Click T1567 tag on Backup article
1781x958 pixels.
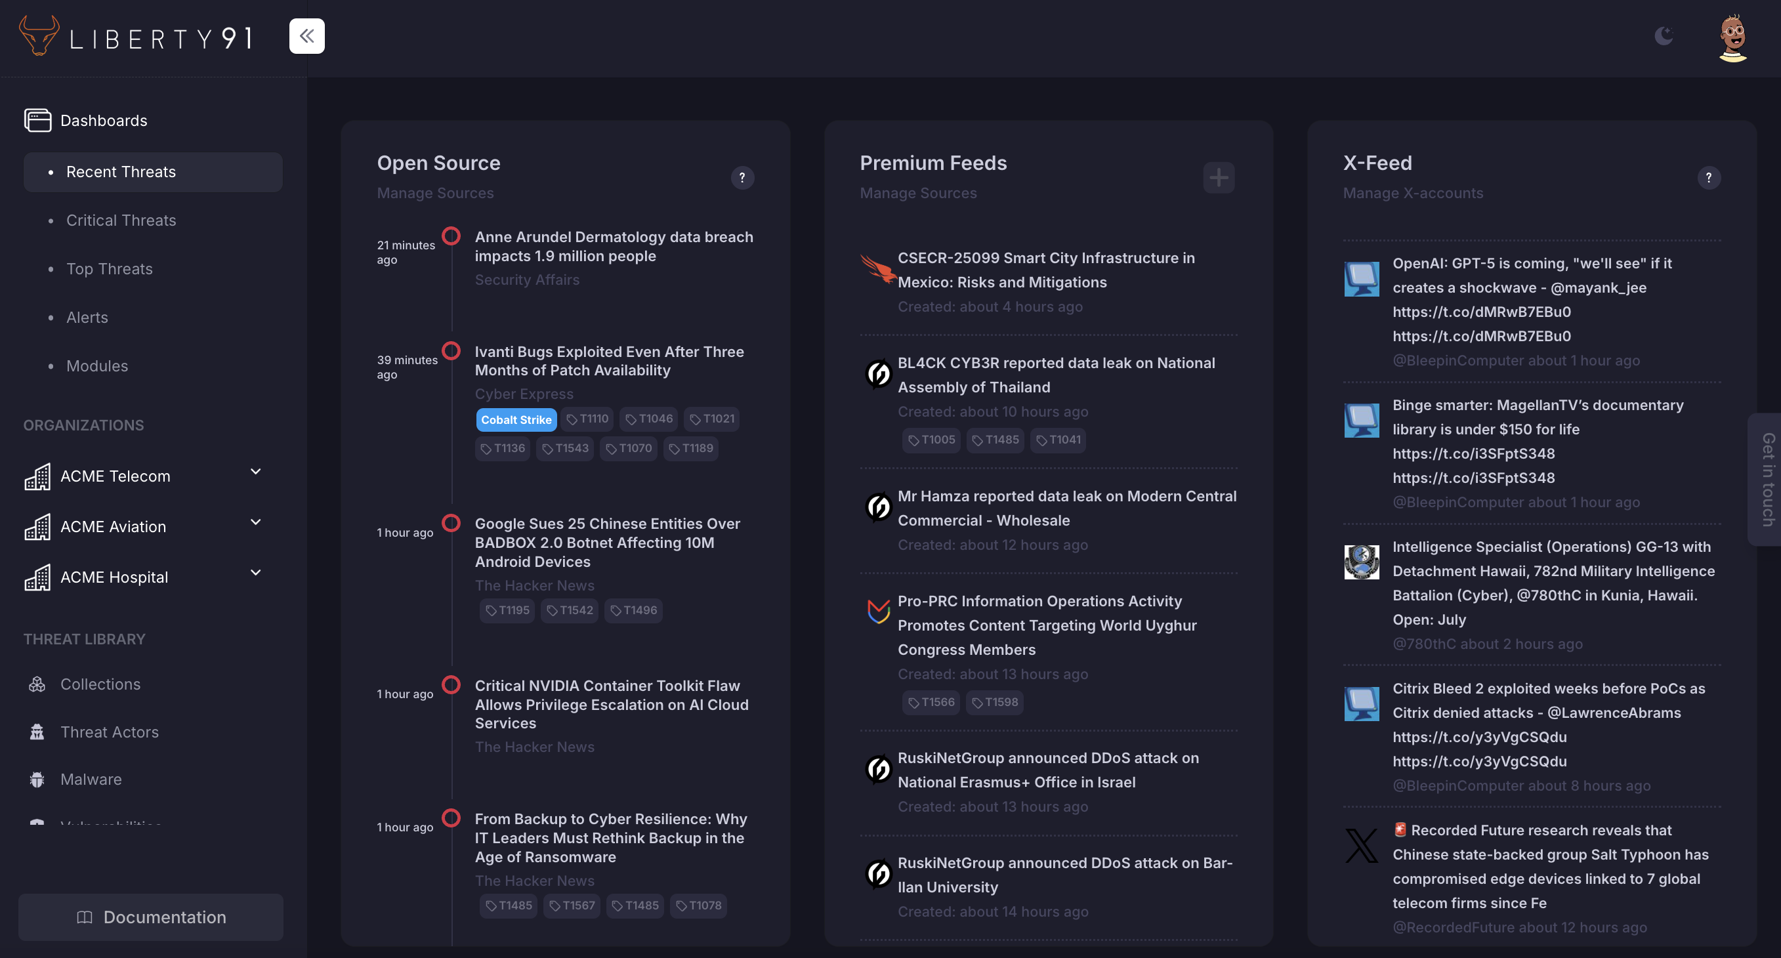571,906
